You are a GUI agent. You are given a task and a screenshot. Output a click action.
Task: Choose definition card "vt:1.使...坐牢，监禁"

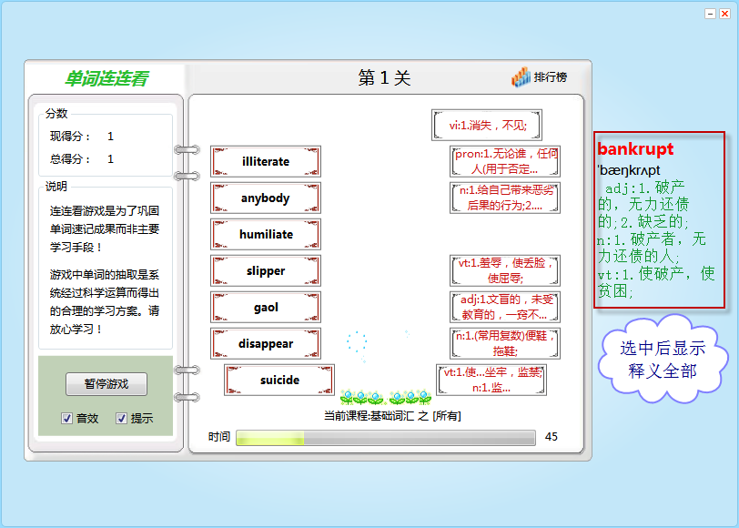coord(491,381)
